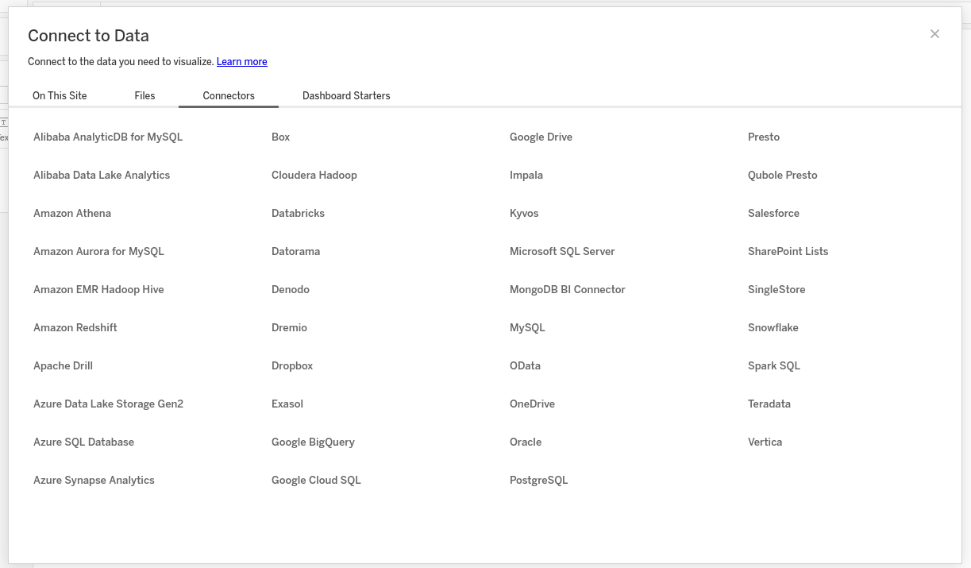The height and width of the screenshot is (568, 971).
Task: Select Azure Synapse Analytics connector
Action: click(x=94, y=480)
